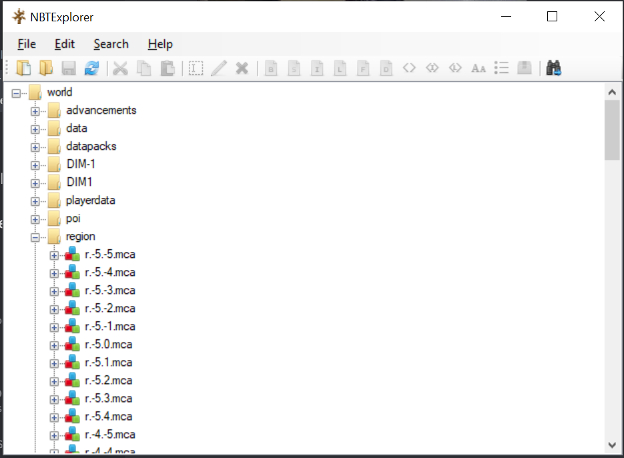Select the DIM-1 folder label
This screenshot has width=624, height=458.
pyautogui.click(x=81, y=164)
